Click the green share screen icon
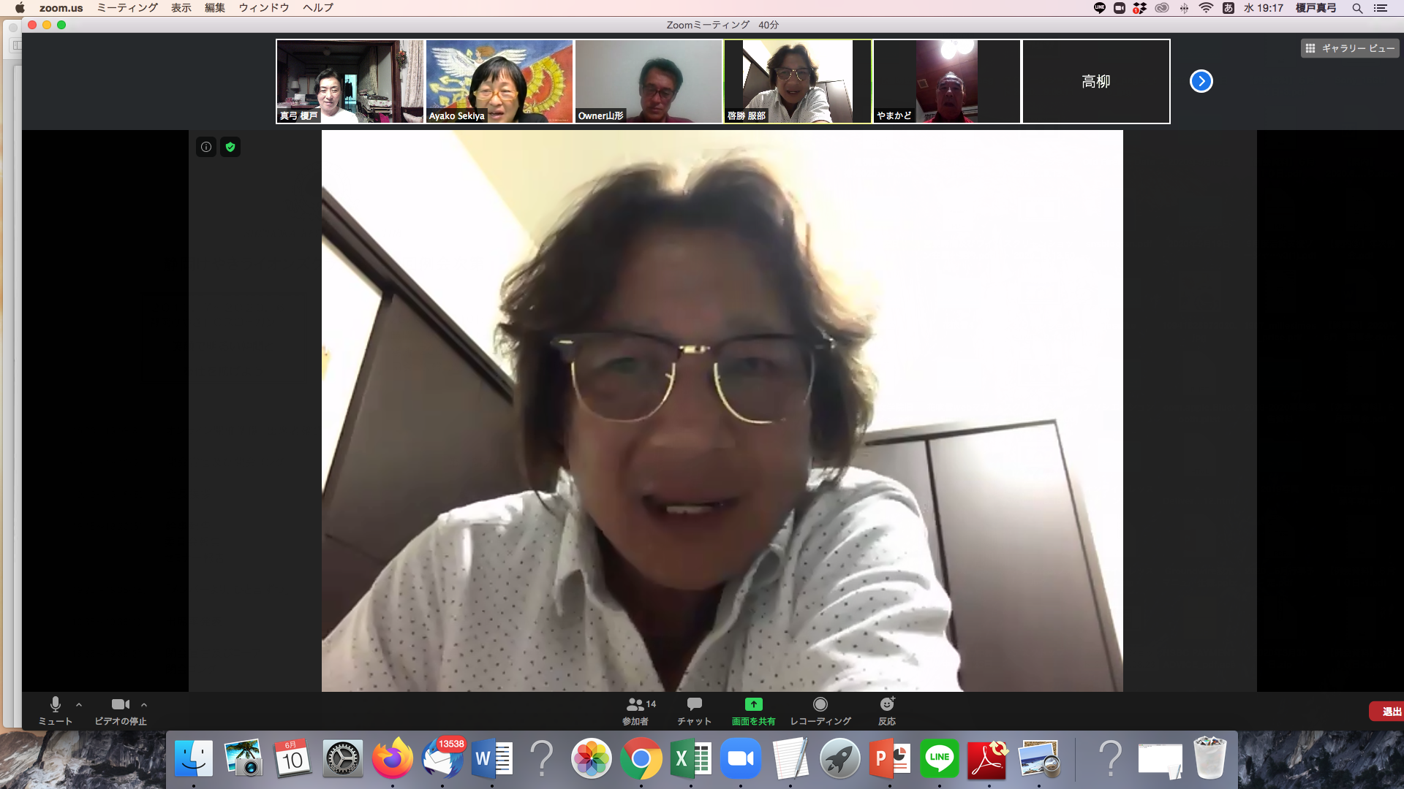 click(x=753, y=704)
